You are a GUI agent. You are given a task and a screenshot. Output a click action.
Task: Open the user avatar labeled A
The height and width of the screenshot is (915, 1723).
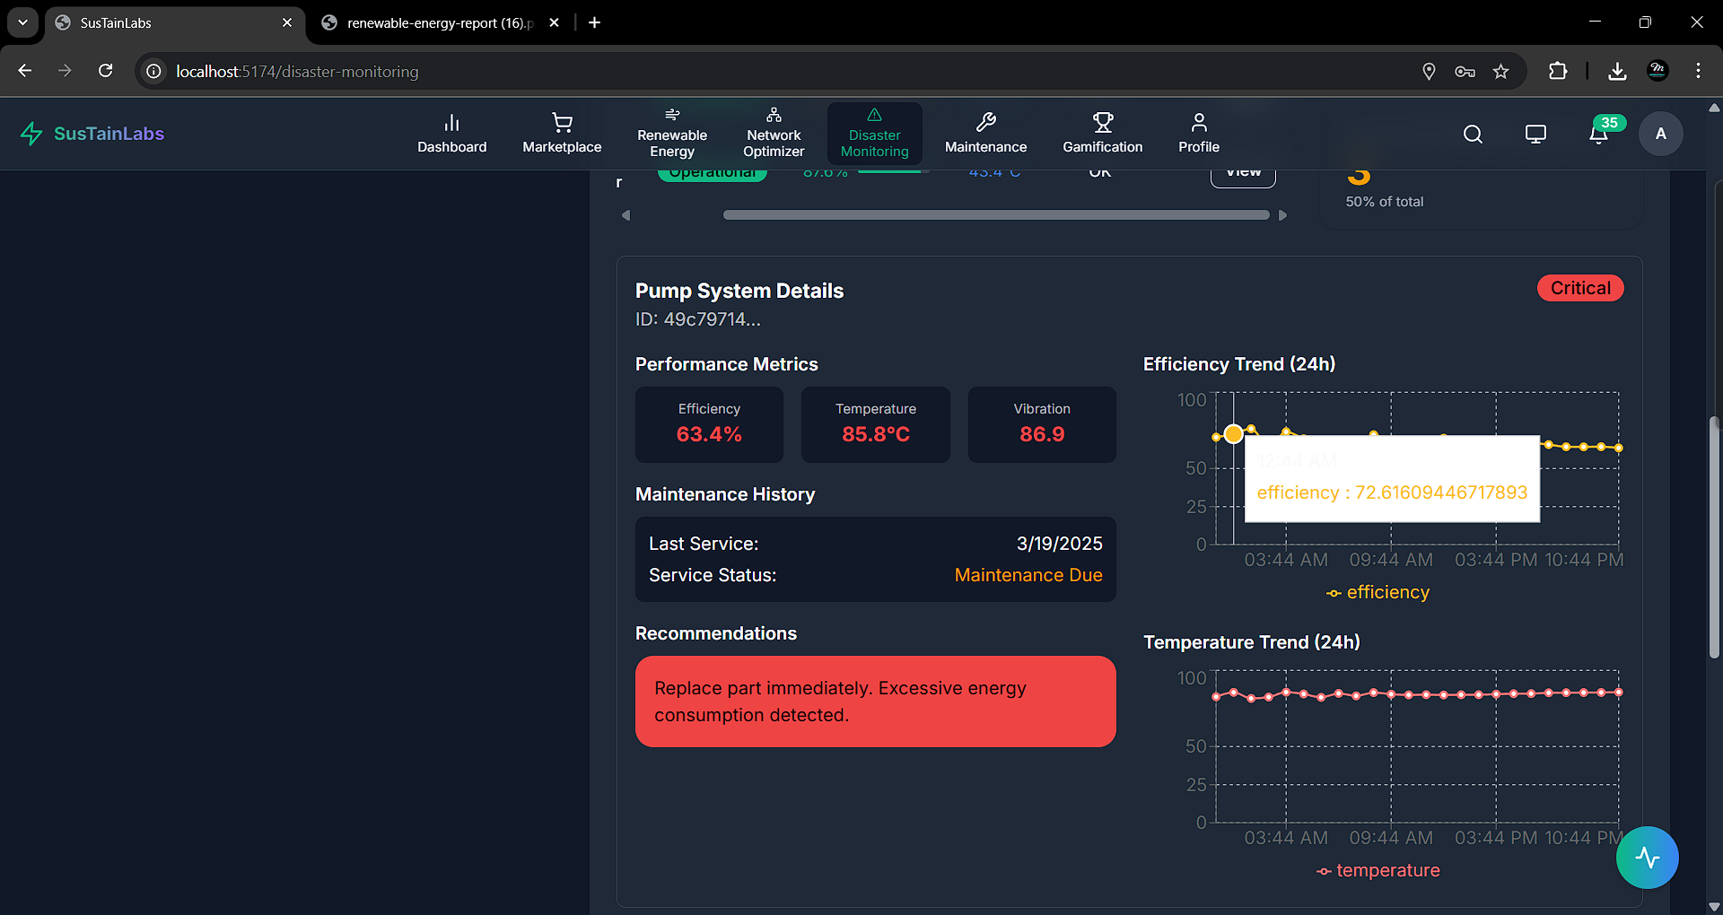pyautogui.click(x=1661, y=134)
